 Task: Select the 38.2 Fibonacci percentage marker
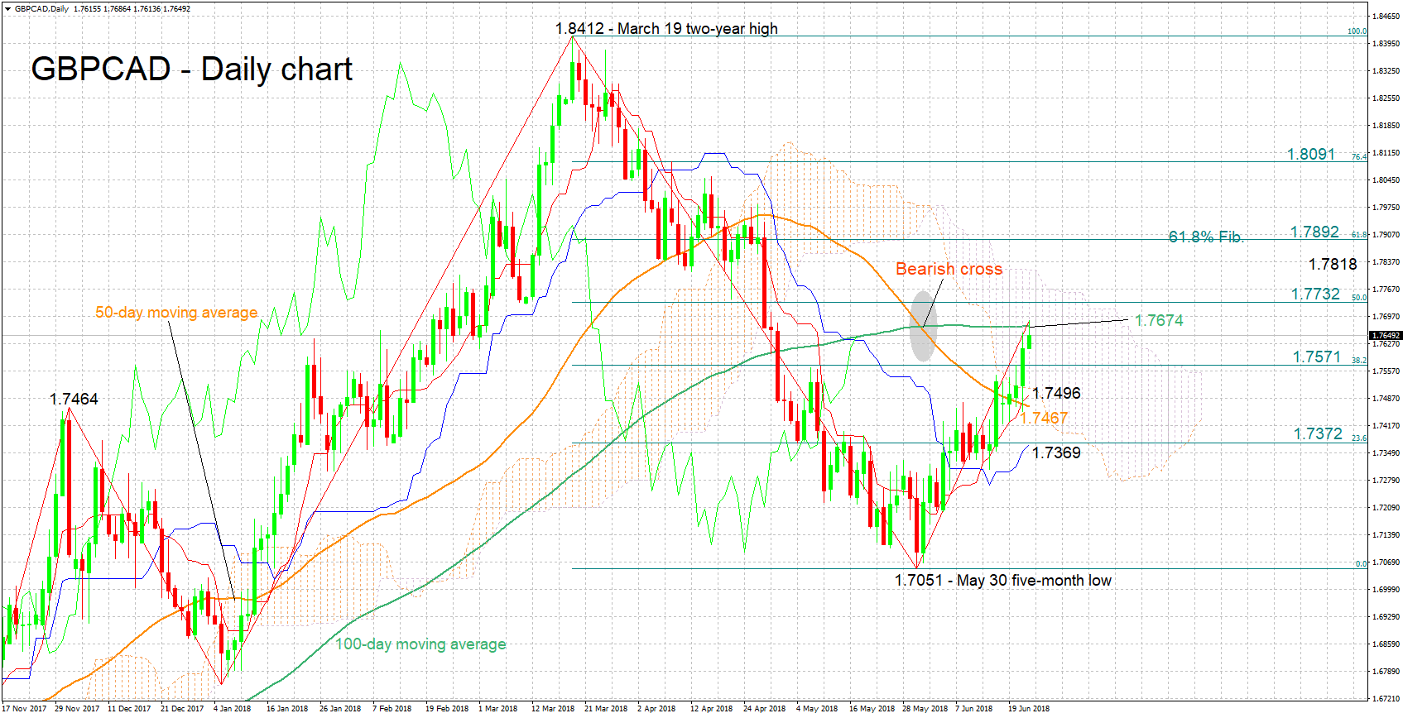(x=1360, y=361)
